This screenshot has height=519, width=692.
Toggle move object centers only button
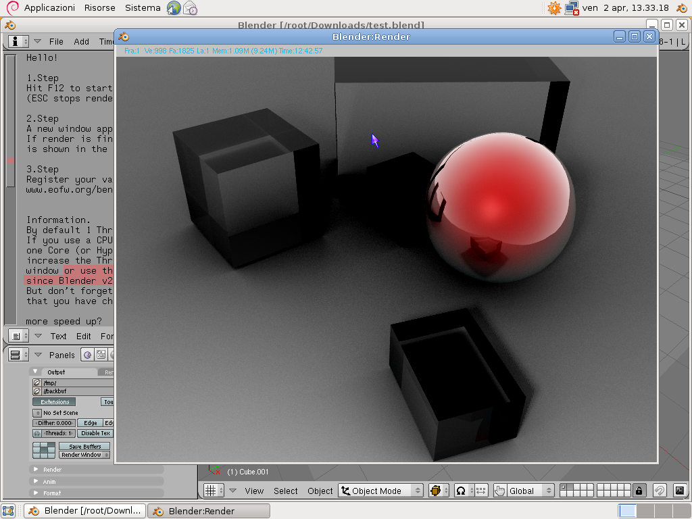481,491
